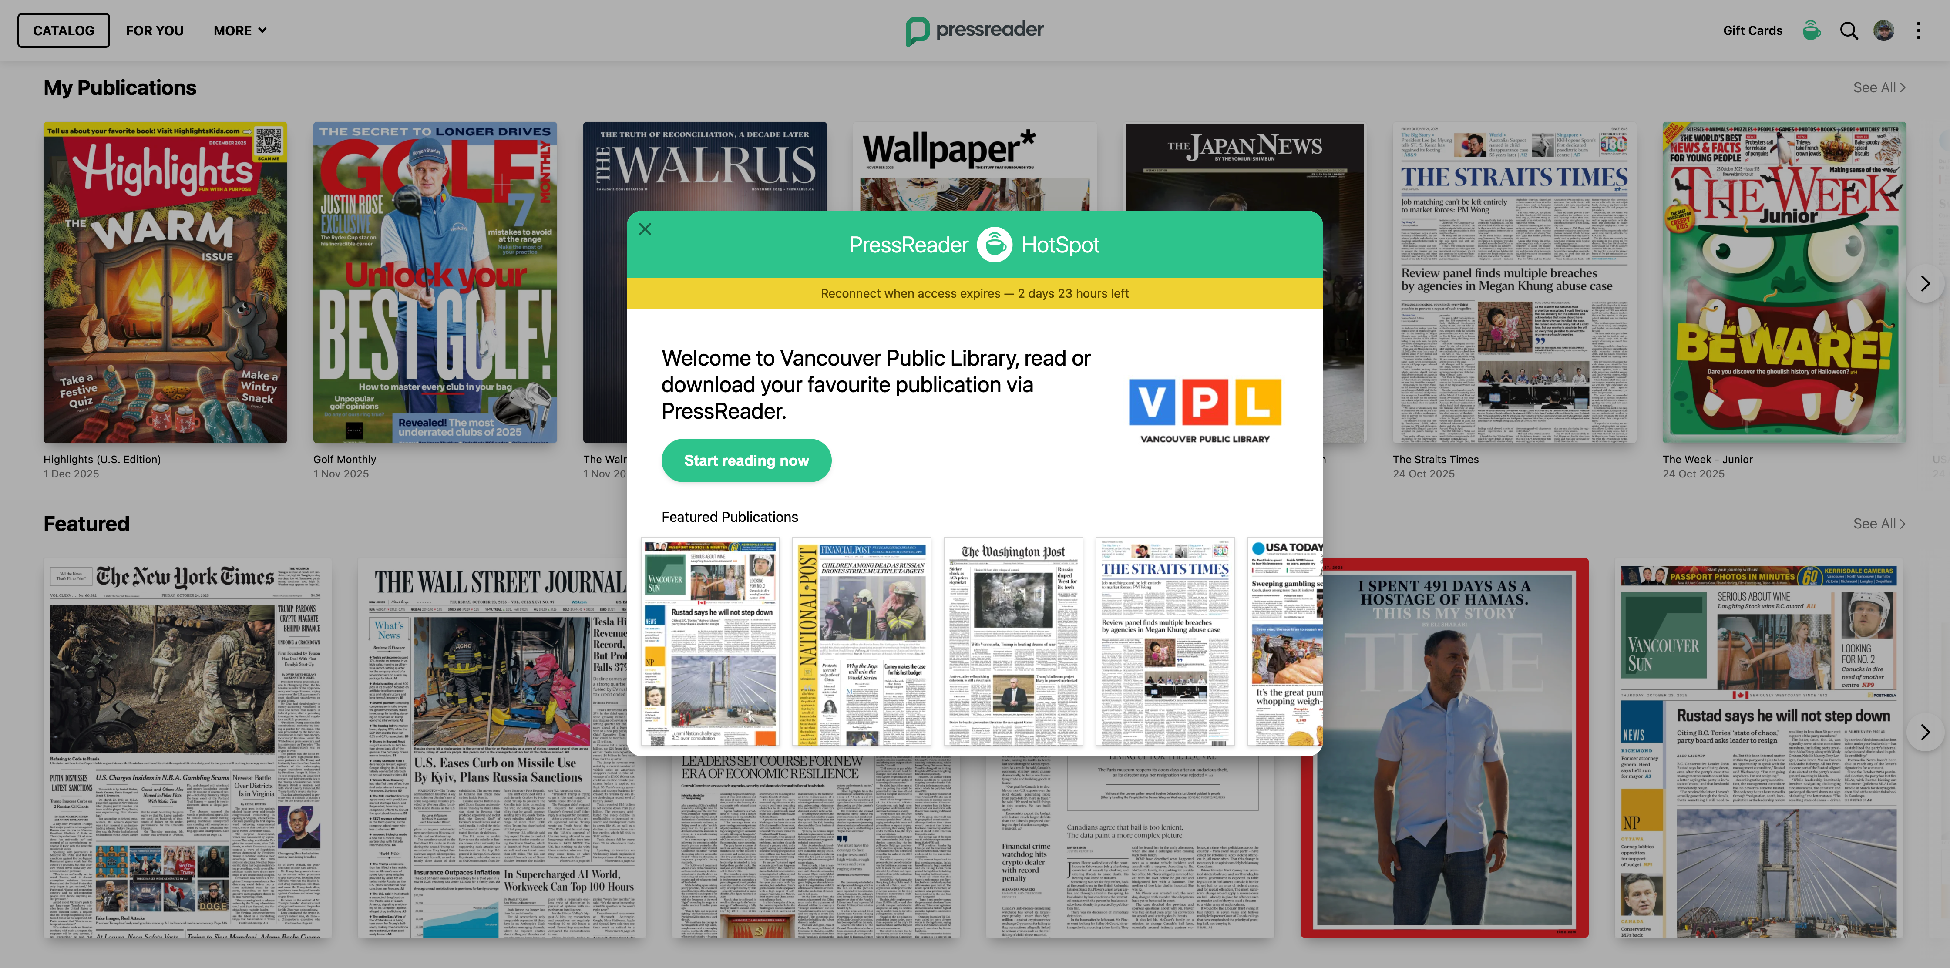Switch to the CATALOG tab
1950x968 pixels.
[x=64, y=30]
